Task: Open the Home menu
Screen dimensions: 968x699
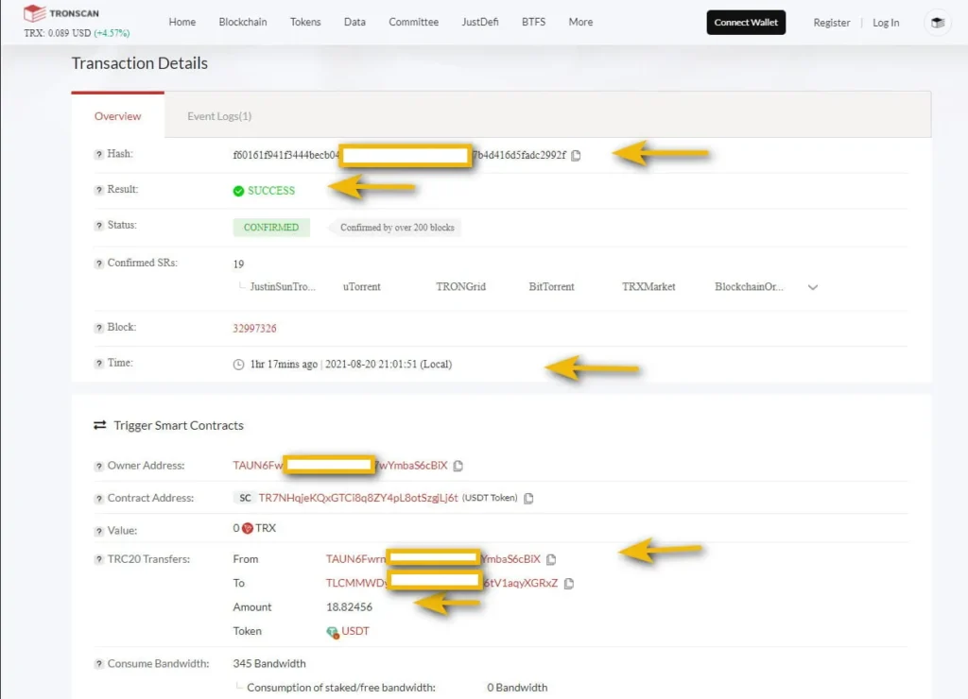Action: [x=182, y=23]
